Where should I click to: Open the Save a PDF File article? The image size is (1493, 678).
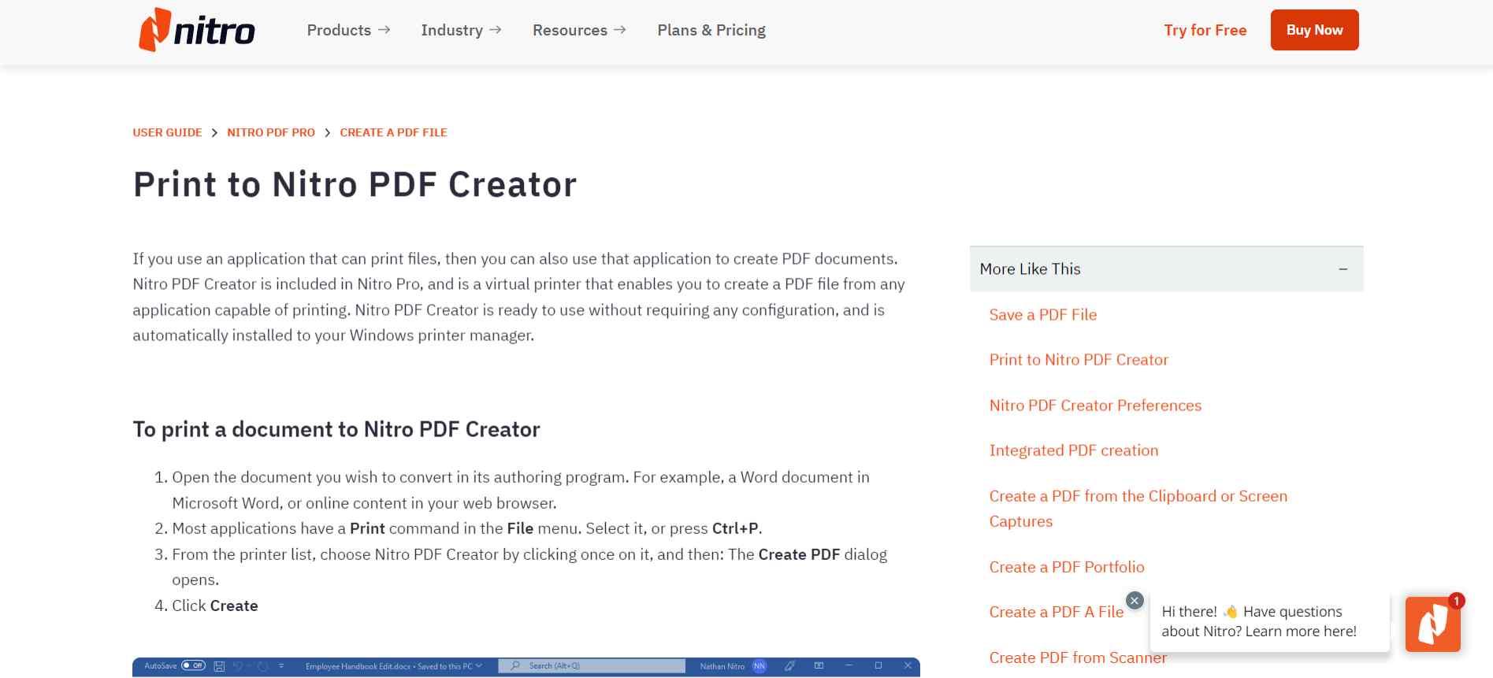pos(1042,315)
